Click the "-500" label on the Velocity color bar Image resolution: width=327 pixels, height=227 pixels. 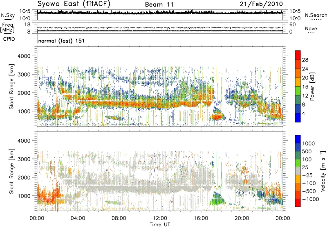(309, 191)
